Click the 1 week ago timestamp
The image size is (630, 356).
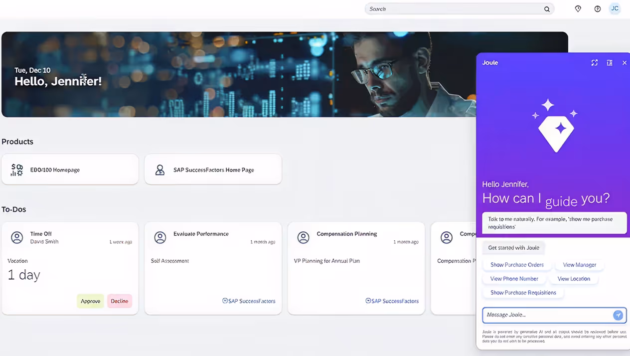click(121, 242)
